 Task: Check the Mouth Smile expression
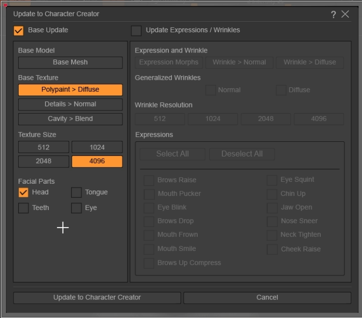tap(149, 249)
